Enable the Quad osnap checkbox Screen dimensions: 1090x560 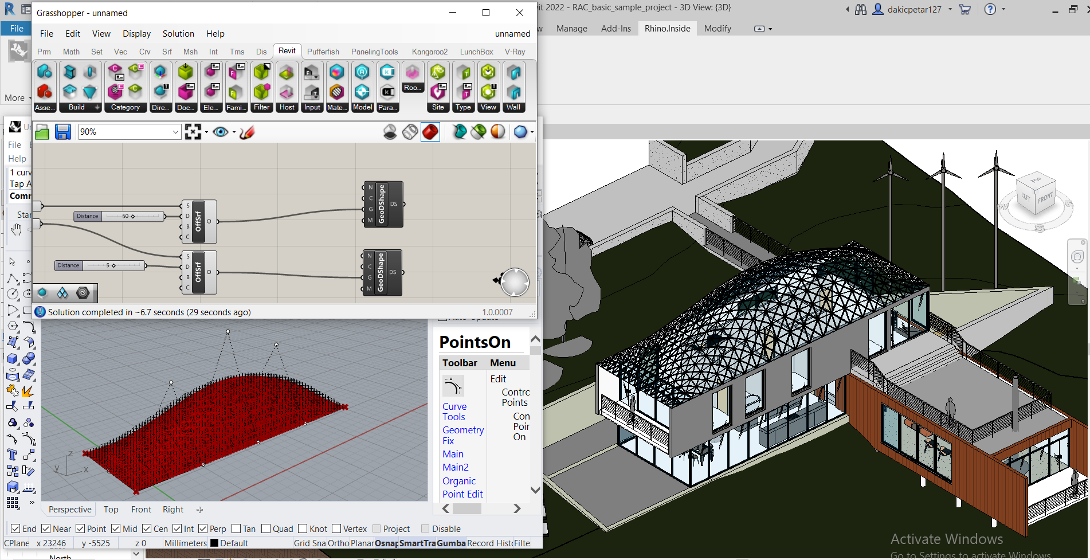pyautogui.click(x=266, y=528)
